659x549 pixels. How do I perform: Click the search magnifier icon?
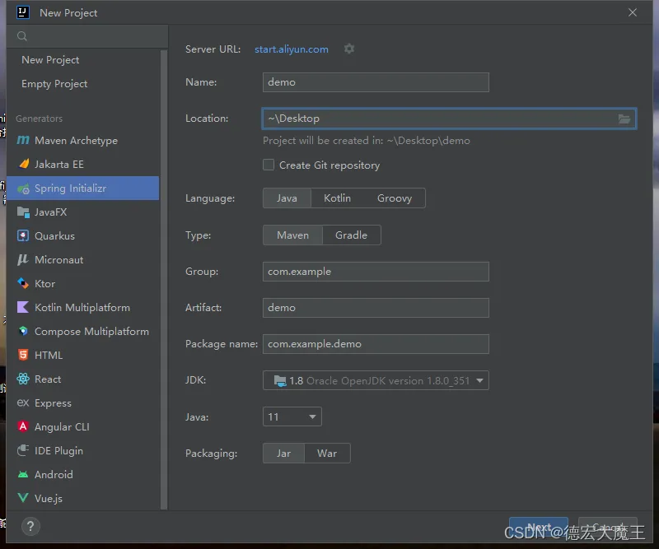coord(22,36)
